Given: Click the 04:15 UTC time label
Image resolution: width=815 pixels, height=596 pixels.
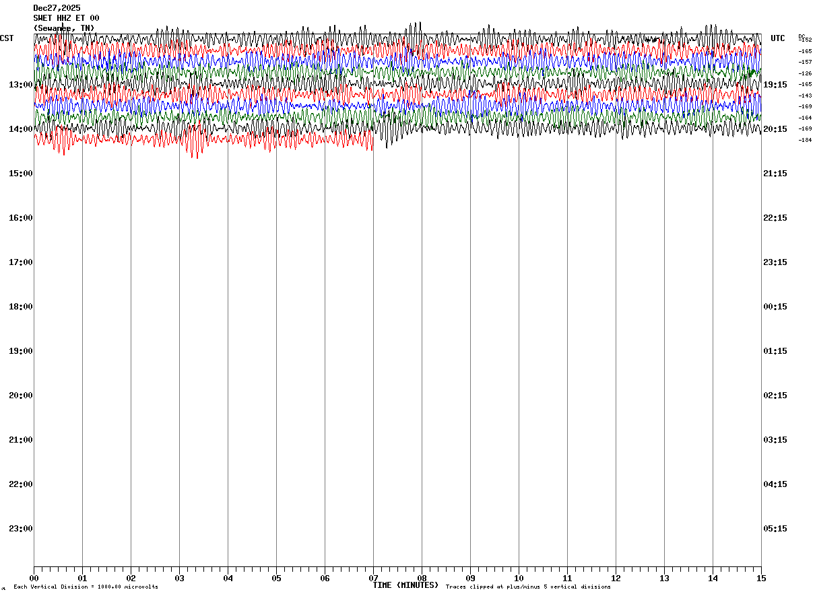Looking at the screenshot, I should 775,484.
